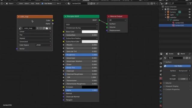The image size is (192, 108).
Task: Hide rabbitEar object using its eye icon
Action: 190,17
